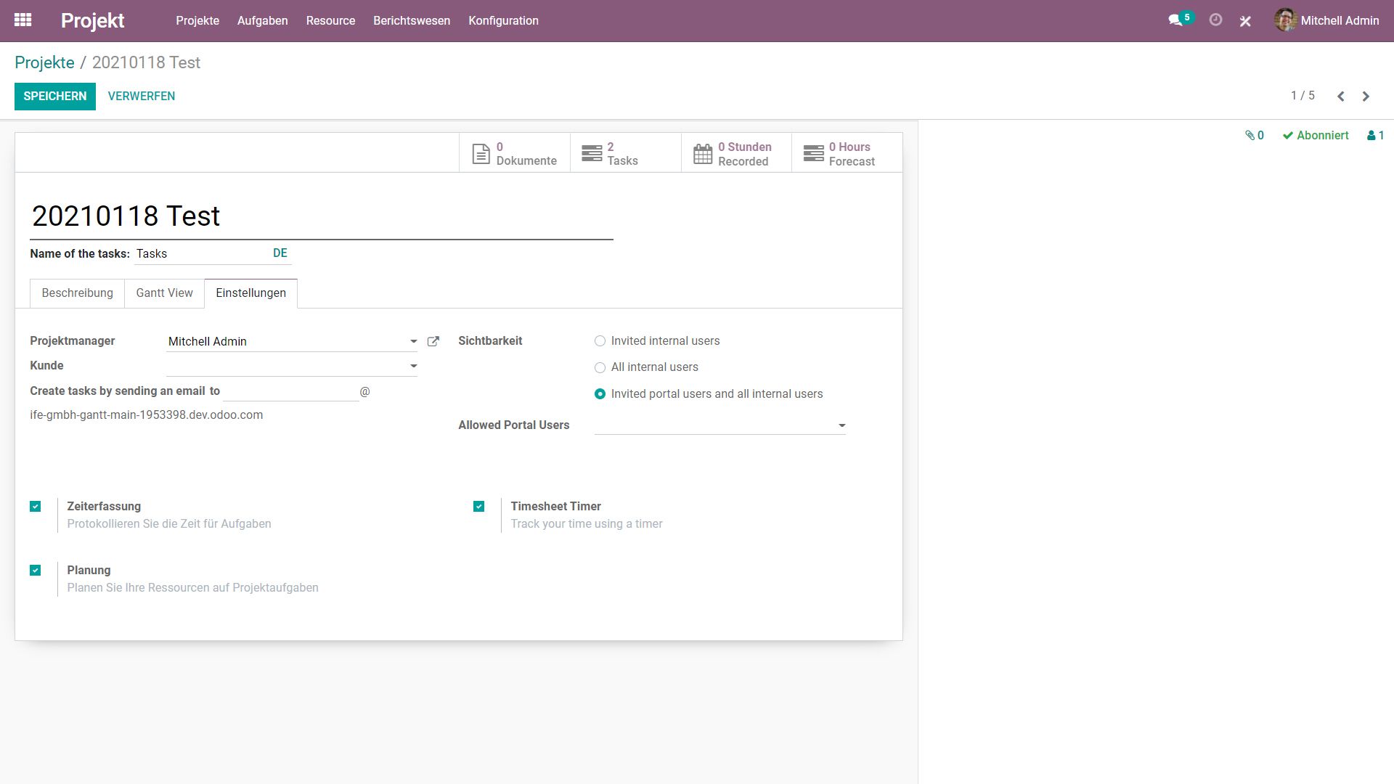Open Projektmanager external link icon
Viewport: 1394px width, 784px height.
[433, 341]
